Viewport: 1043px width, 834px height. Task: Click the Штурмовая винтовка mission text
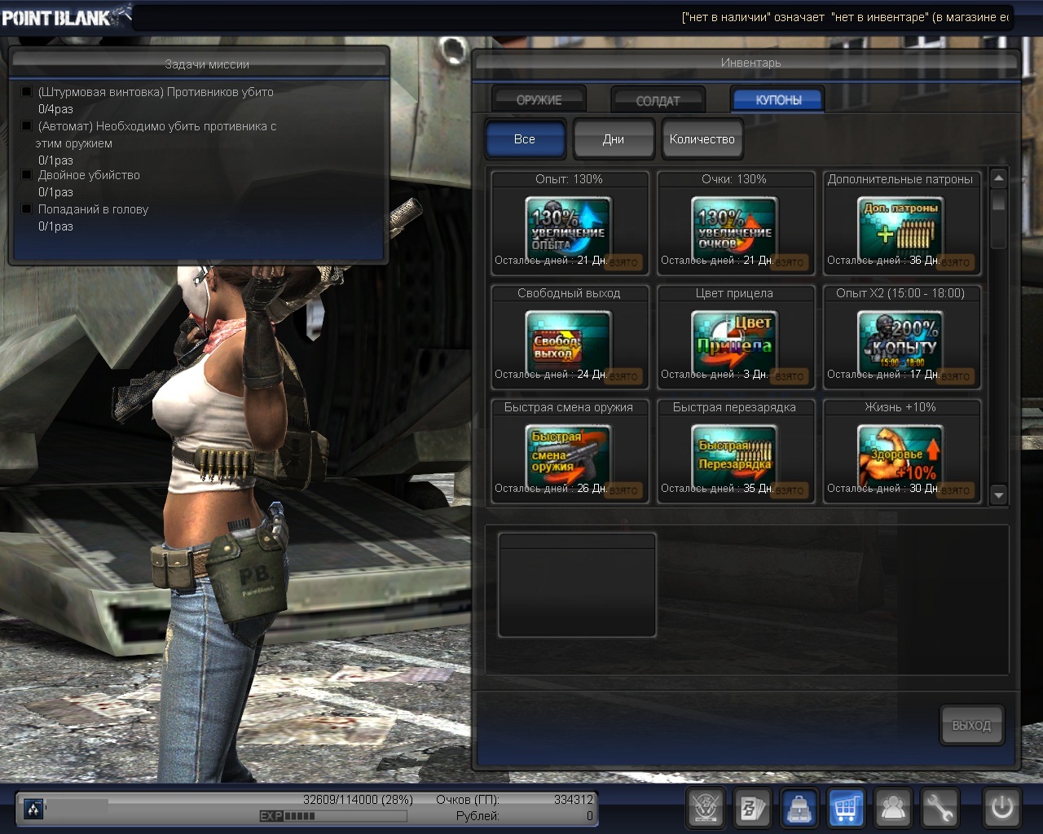point(156,92)
